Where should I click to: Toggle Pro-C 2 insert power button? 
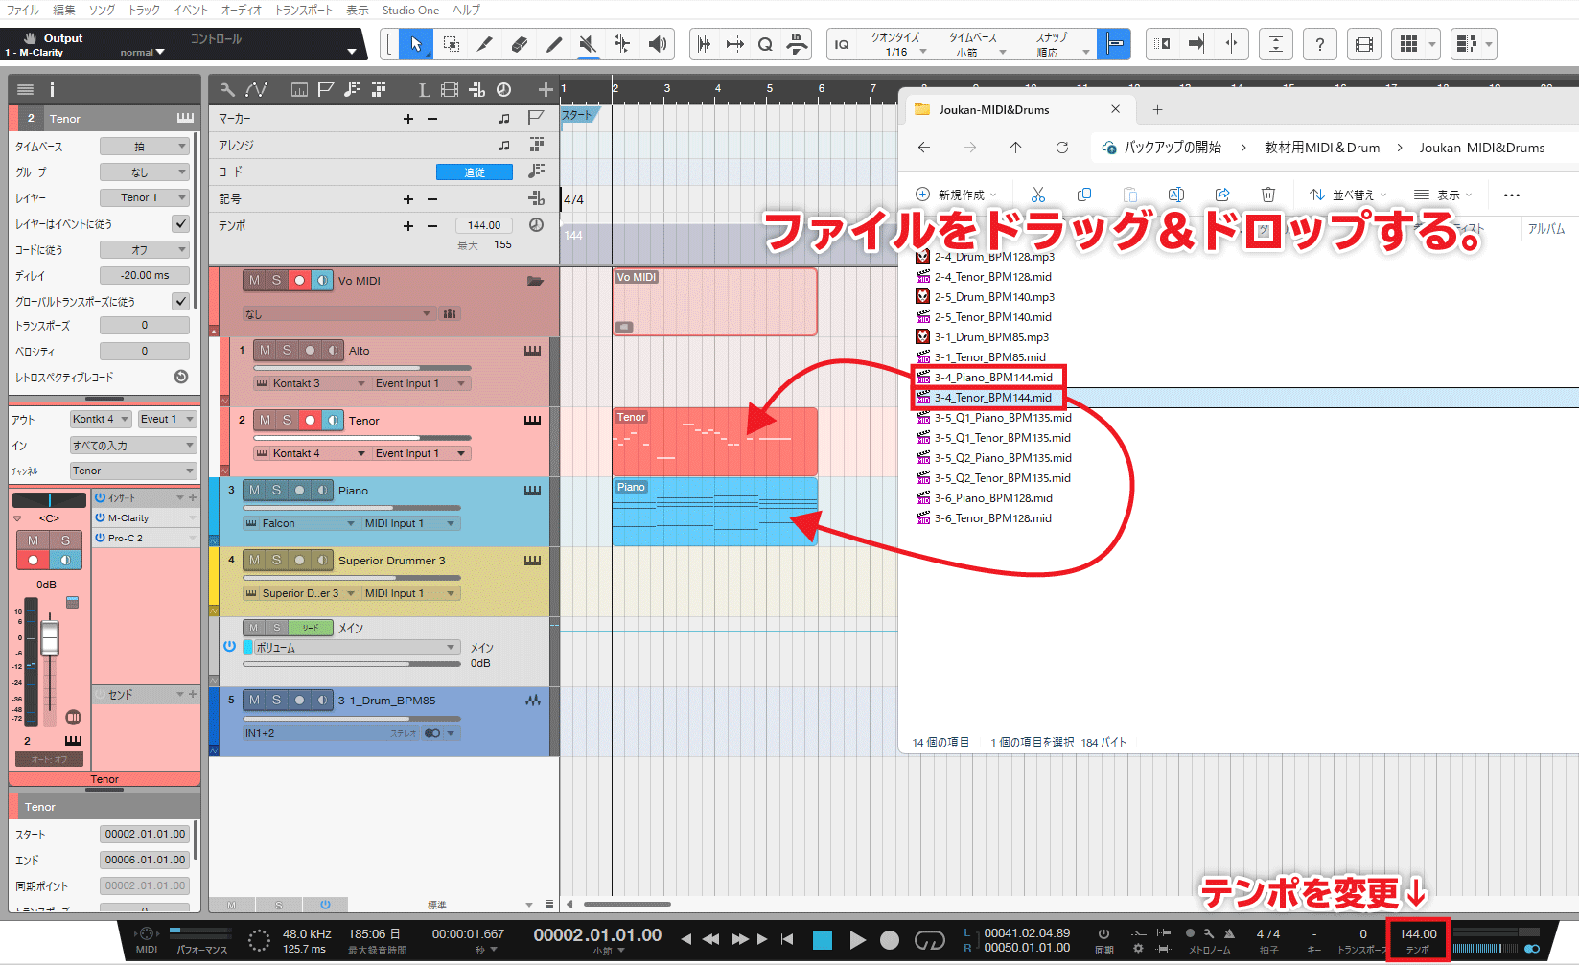[x=100, y=538]
